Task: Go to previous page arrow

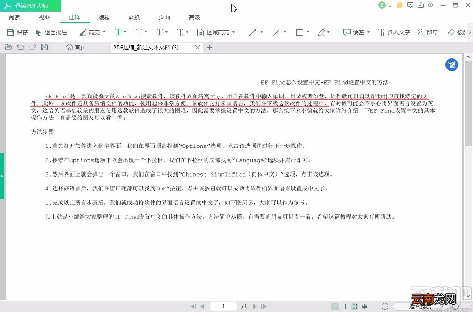Action: (x=202, y=306)
